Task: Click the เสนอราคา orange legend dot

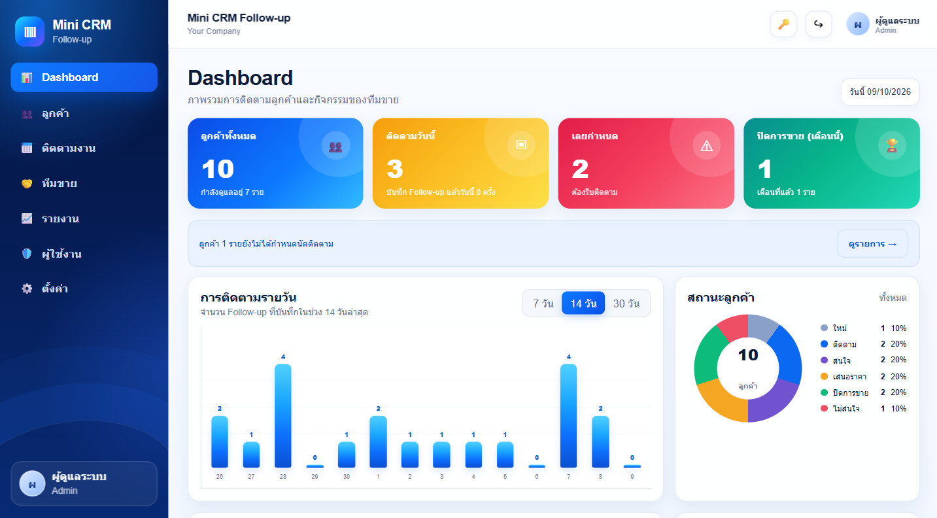Action: (824, 376)
